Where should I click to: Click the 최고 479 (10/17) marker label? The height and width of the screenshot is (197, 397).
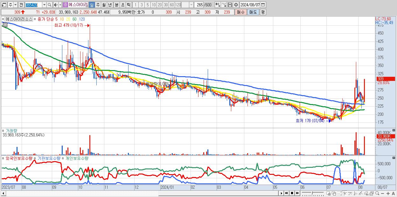click(68, 25)
